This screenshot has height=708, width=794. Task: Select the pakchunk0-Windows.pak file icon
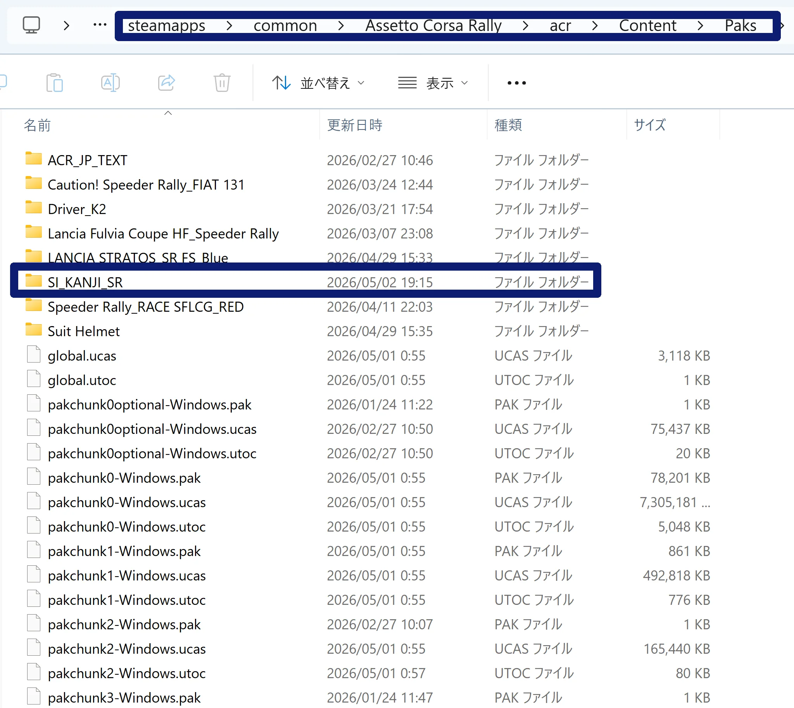coord(34,477)
